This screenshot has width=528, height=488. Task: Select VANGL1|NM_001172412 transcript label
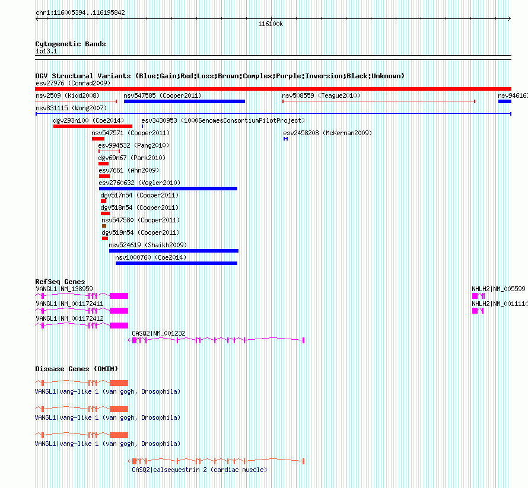(69, 318)
